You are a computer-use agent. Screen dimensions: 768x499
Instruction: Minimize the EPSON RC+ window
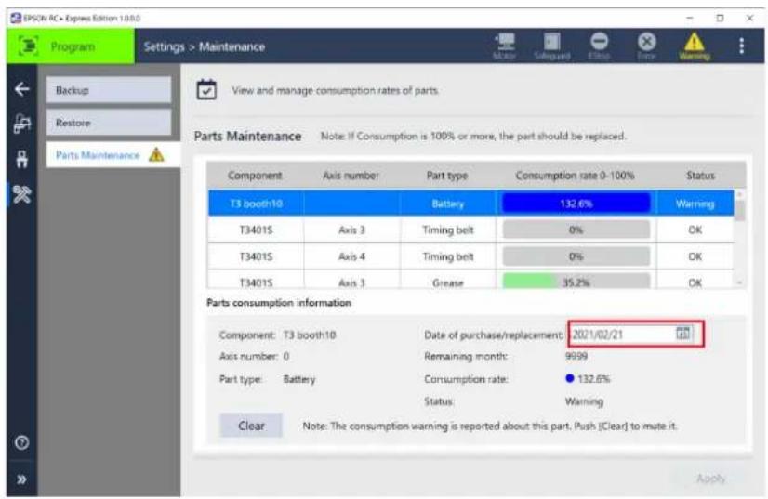point(689,18)
